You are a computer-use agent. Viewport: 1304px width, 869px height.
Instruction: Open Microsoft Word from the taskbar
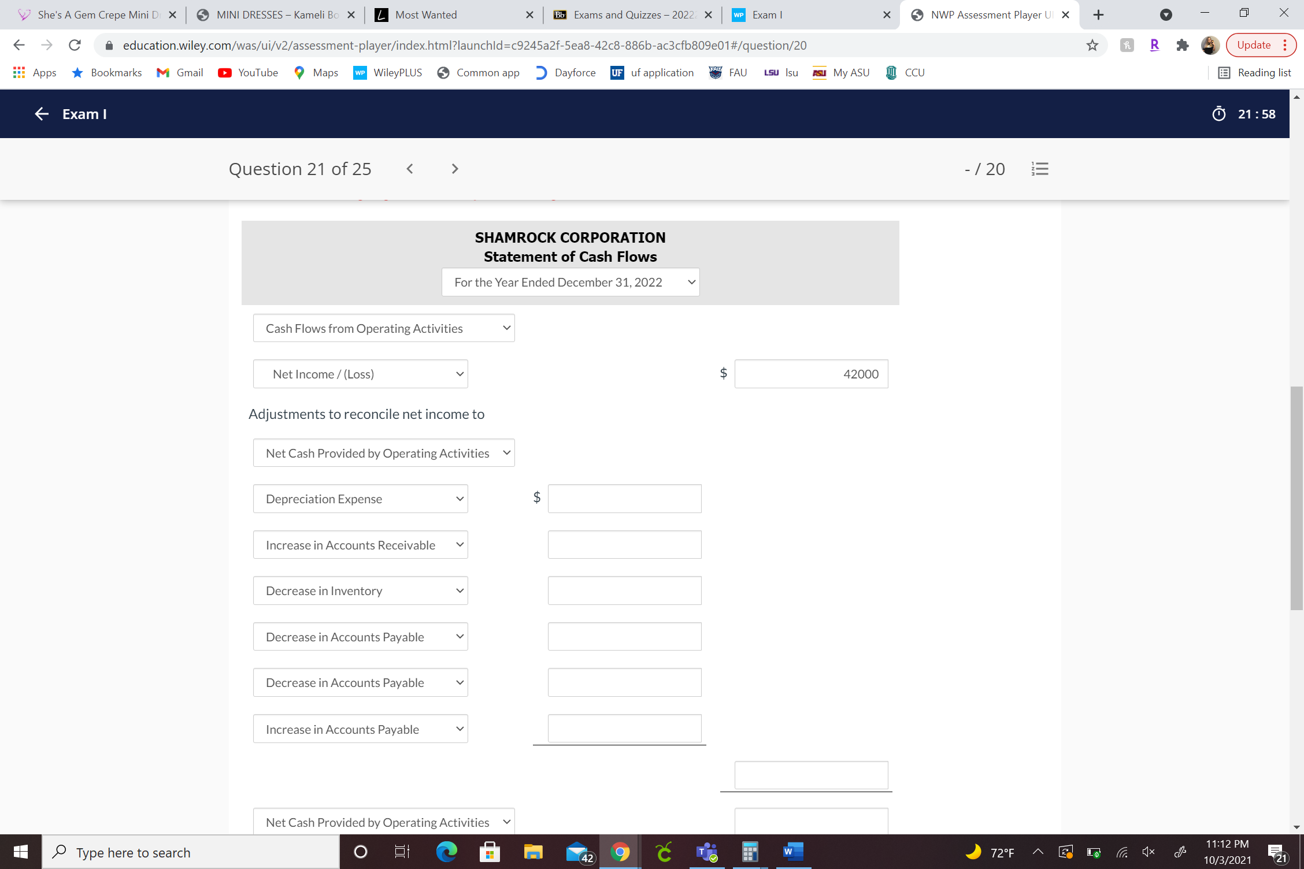tap(793, 852)
